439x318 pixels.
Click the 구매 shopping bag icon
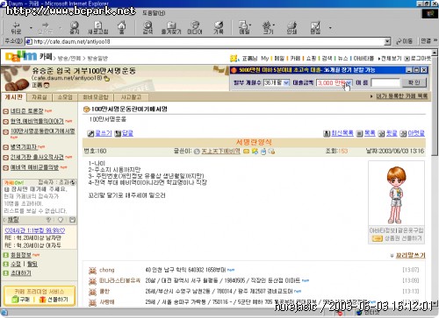[16, 300]
